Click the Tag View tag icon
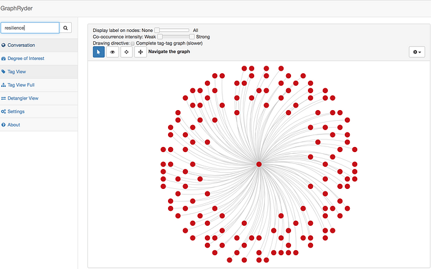The width and height of the screenshot is (431, 269). point(3,71)
